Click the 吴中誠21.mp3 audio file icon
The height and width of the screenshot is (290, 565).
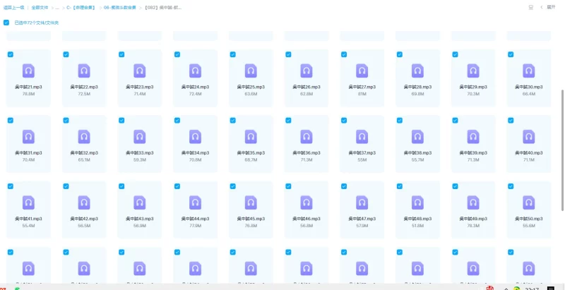click(29, 71)
